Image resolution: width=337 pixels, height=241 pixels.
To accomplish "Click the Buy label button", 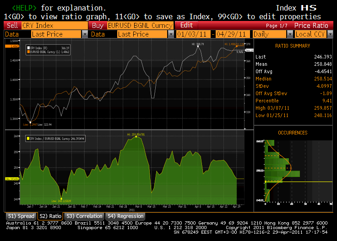I will (x=98, y=26).
